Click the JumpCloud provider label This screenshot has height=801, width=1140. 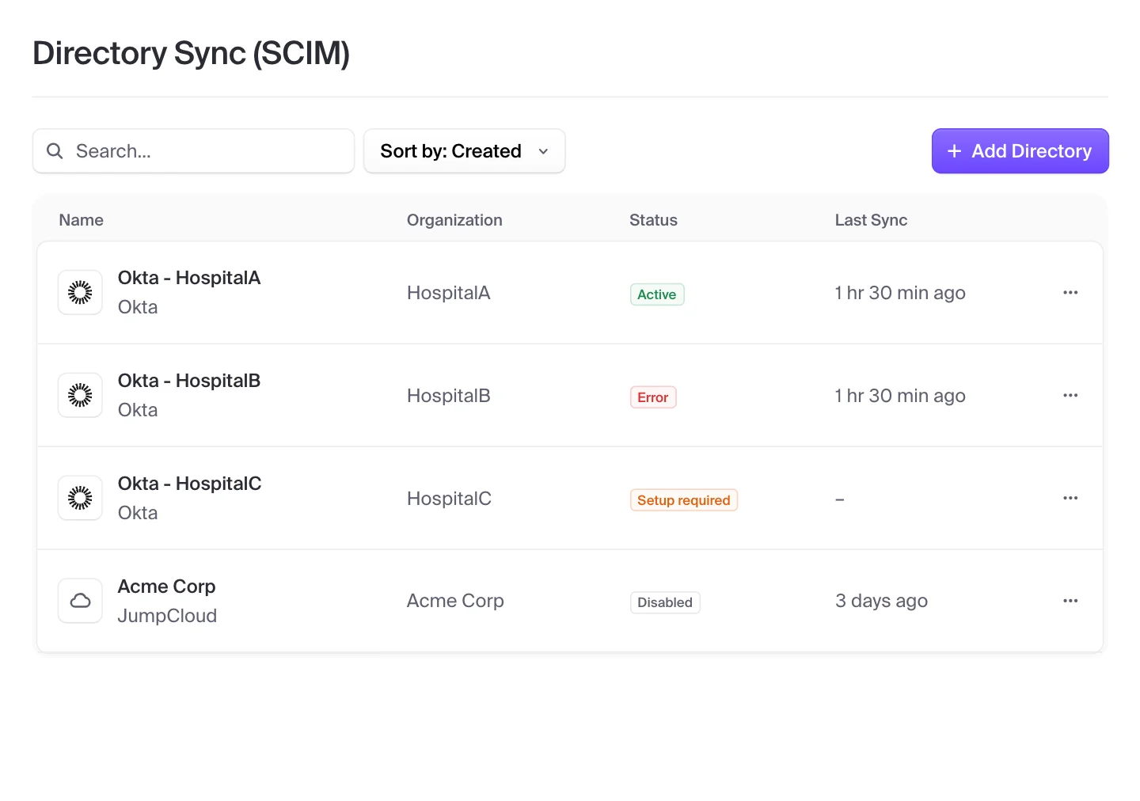tap(167, 616)
